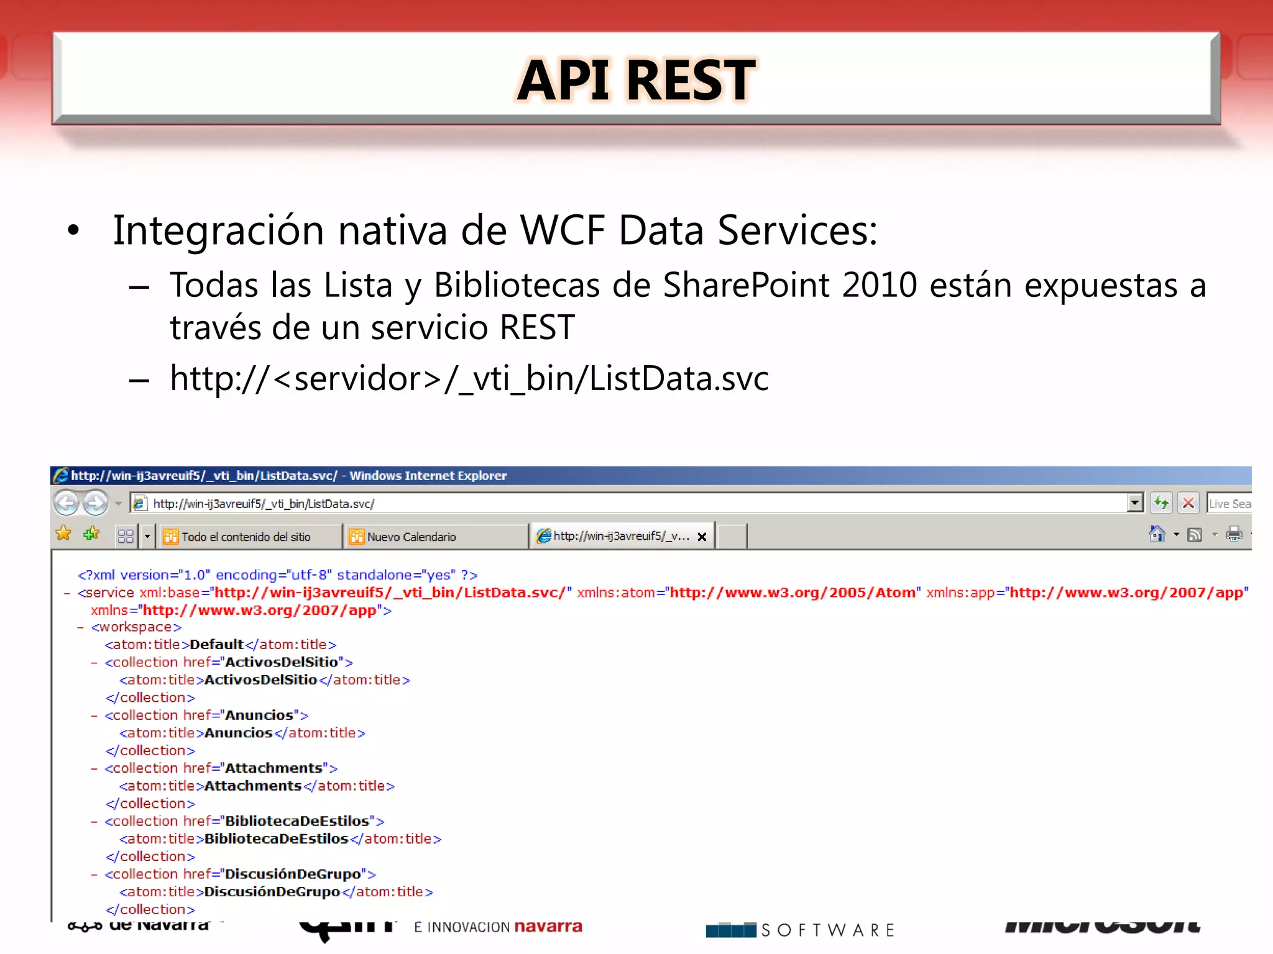This screenshot has height=954, width=1273.
Task: Collapse the DiscusiónDeGrupo collection node
Action: 94,874
